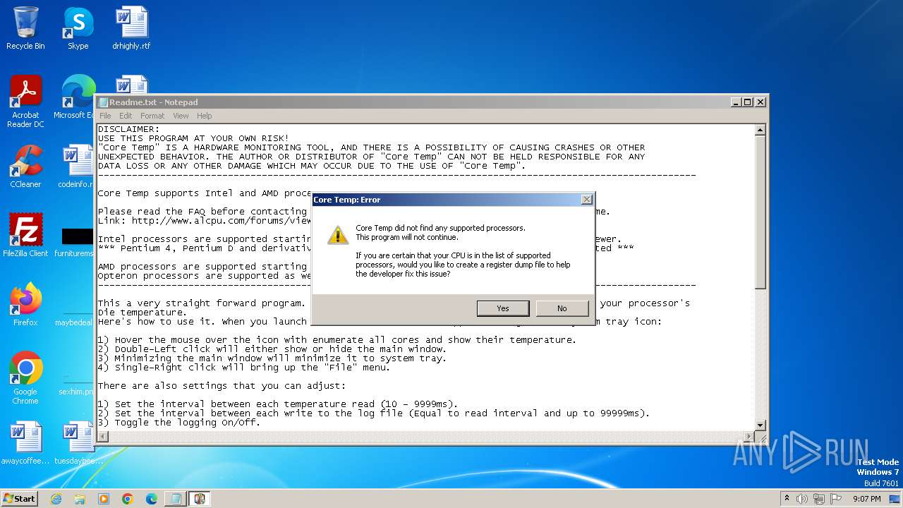
Task: Launch Skype from the desktop
Action: click(78, 28)
